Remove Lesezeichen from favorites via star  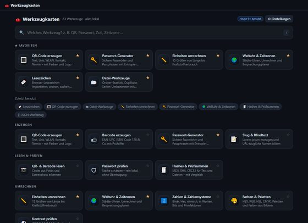click(78, 78)
